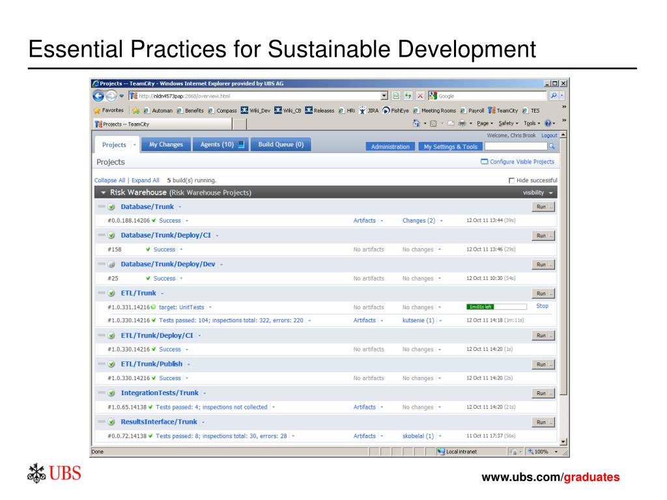Open the Projects tab dropdown arrow
The height and width of the screenshot is (500, 667).
(x=134, y=145)
